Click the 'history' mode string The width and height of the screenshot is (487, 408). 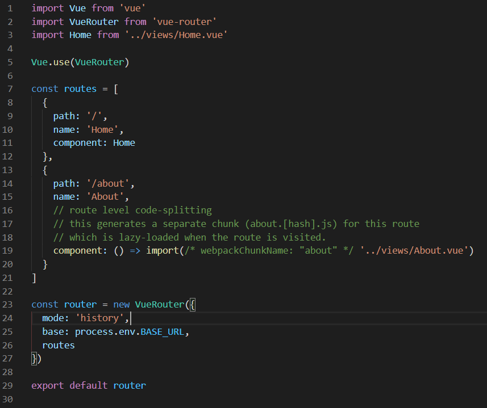(x=99, y=318)
